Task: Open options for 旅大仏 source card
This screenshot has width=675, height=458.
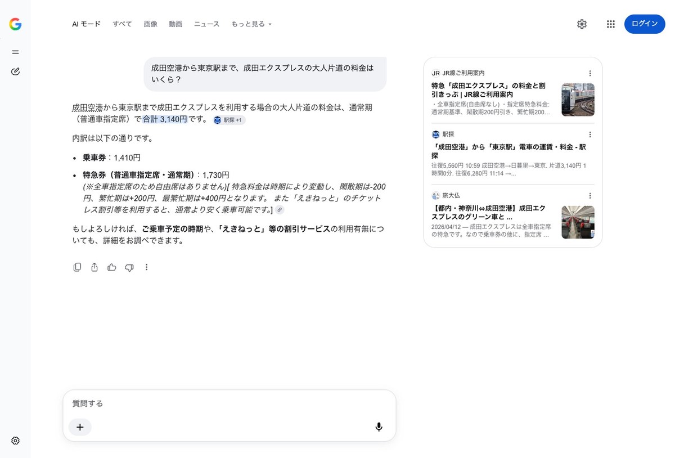Action: (x=590, y=196)
